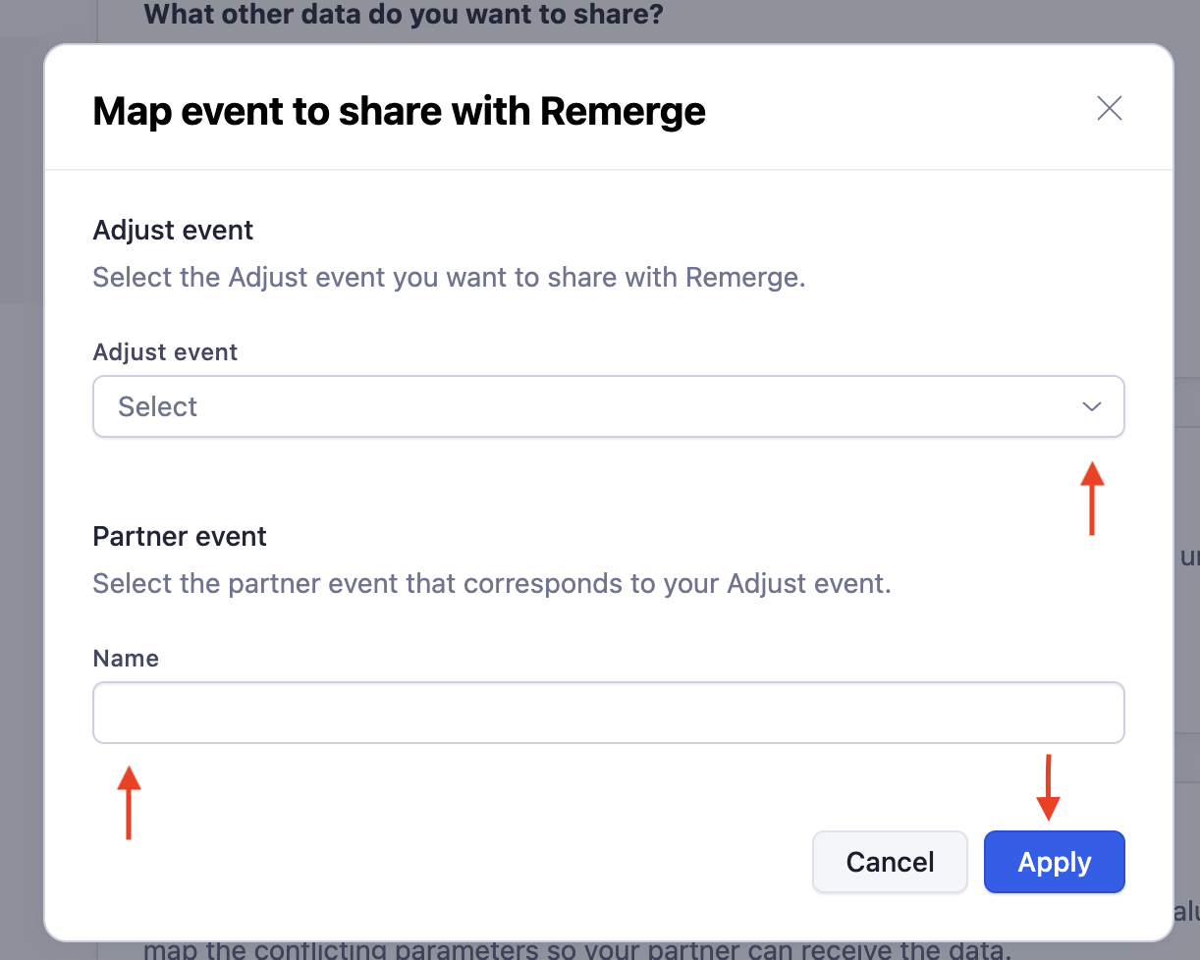The width and height of the screenshot is (1200, 960).
Task: Close the Map event dialog with X
Action: [x=1109, y=108]
